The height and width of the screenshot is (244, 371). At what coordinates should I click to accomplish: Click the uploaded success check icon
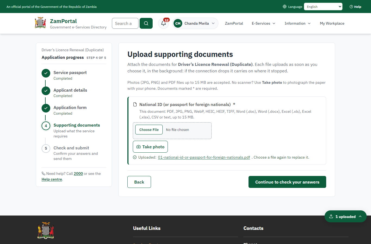(135, 157)
